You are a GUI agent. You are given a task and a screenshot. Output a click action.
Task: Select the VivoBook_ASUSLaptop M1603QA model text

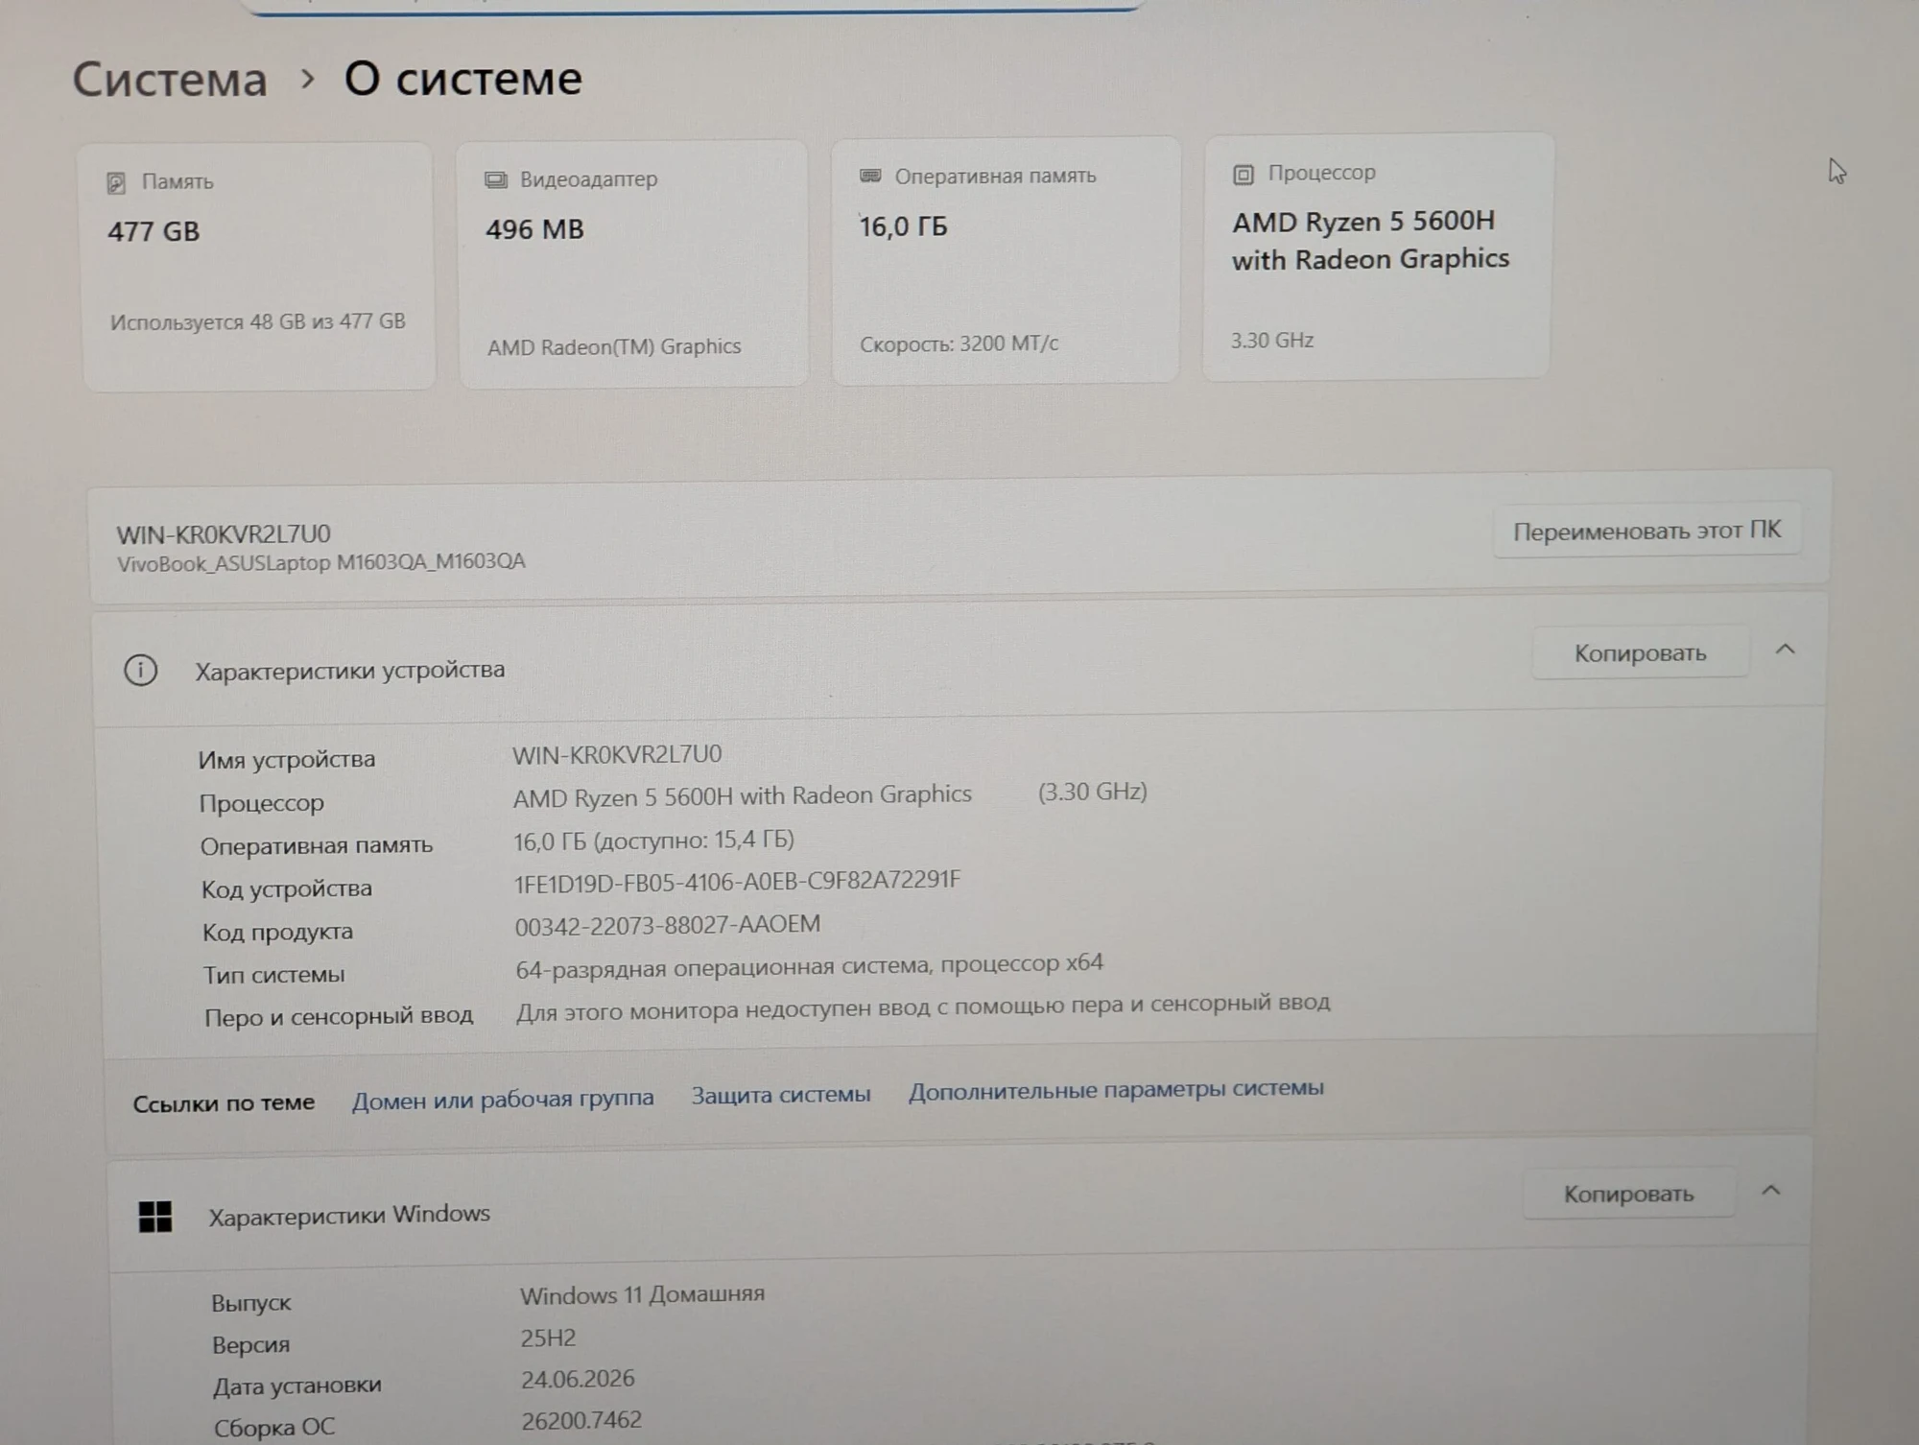tap(321, 562)
